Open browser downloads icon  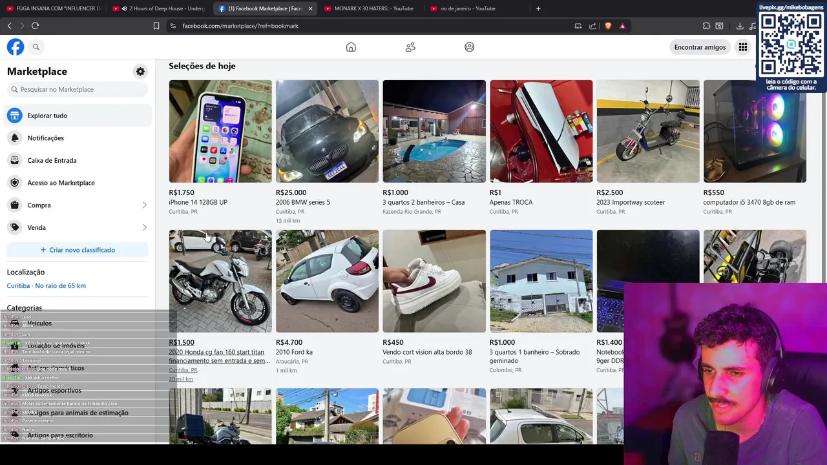click(740, 26)
